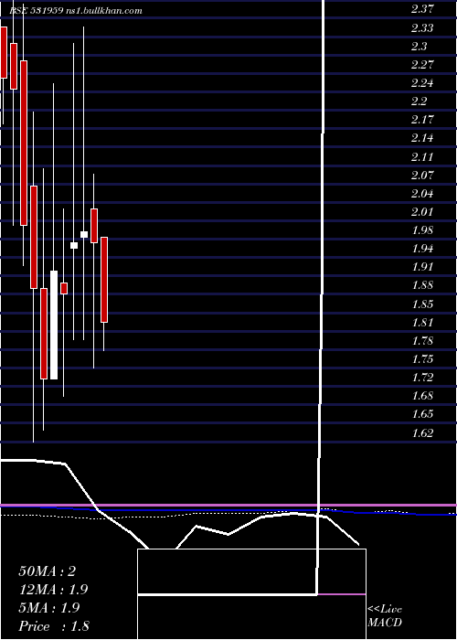Click the 2.11 price axis label
457x640 pixels.
tap(422, 156)
